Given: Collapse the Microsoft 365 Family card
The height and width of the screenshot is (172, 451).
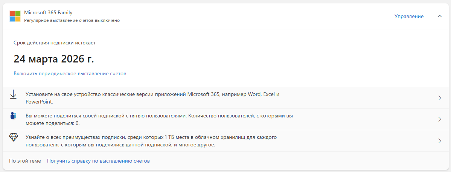Looking at the screenshot, I should pos(439,16).
